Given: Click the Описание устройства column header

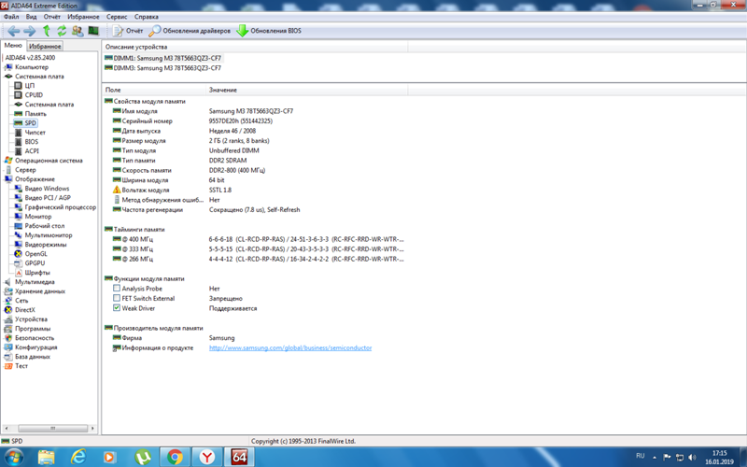Looking at the screenshot, I should point(255,47).
